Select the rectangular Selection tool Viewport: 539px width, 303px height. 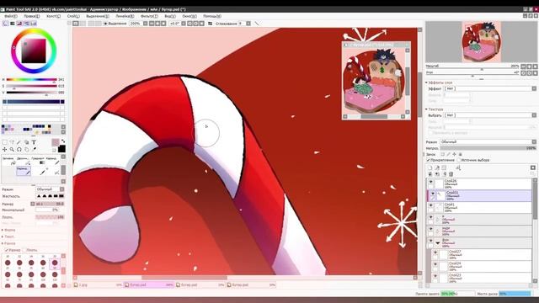(4, 142)
